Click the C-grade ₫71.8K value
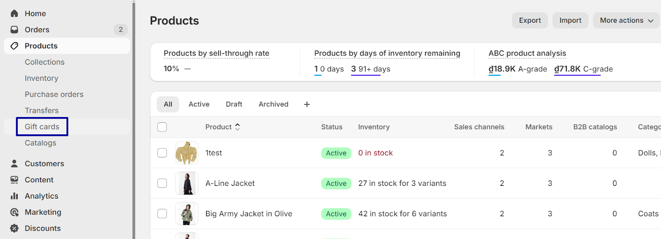Image resolution: width=661 pixels, height=239 pixels. click(568, 69)
